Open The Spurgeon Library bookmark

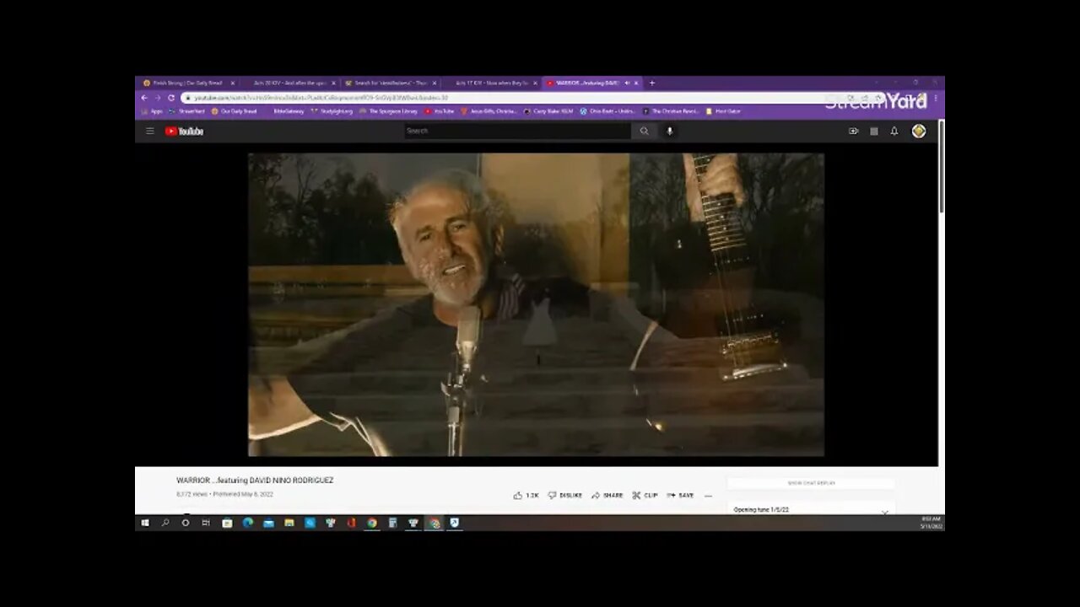[x=389, y=111]
